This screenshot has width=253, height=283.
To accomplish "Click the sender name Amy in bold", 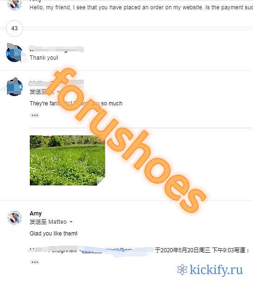I will (x=36, y=214).
